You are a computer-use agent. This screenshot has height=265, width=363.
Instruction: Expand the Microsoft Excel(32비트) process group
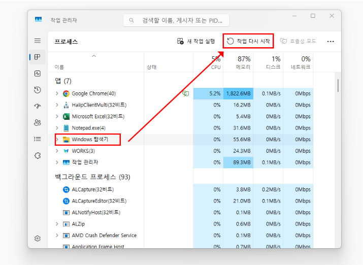pos(57,116)
